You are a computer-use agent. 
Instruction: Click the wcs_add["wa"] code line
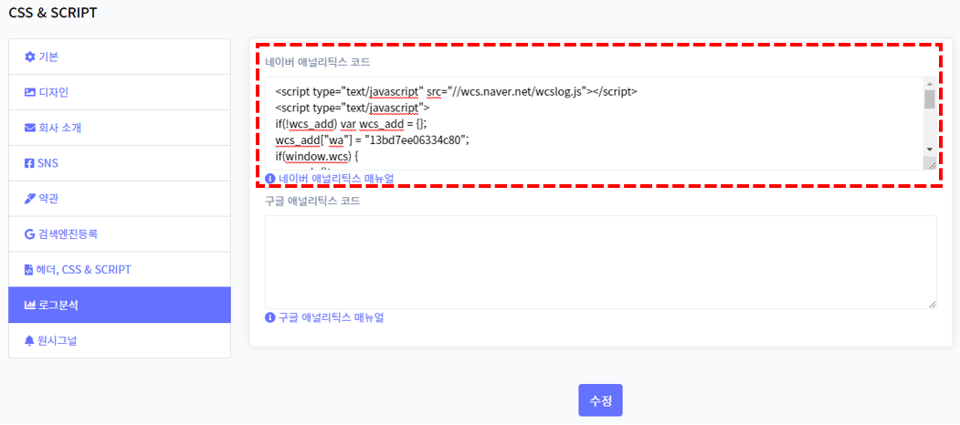[x=373, y=140]
